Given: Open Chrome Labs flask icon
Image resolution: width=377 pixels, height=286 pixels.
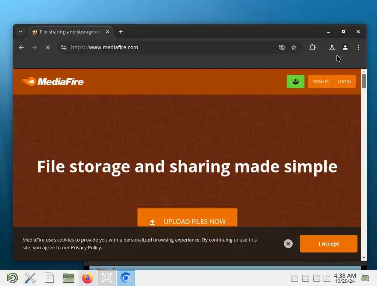Looking at the screenshot, I should (x=332, y=47).
